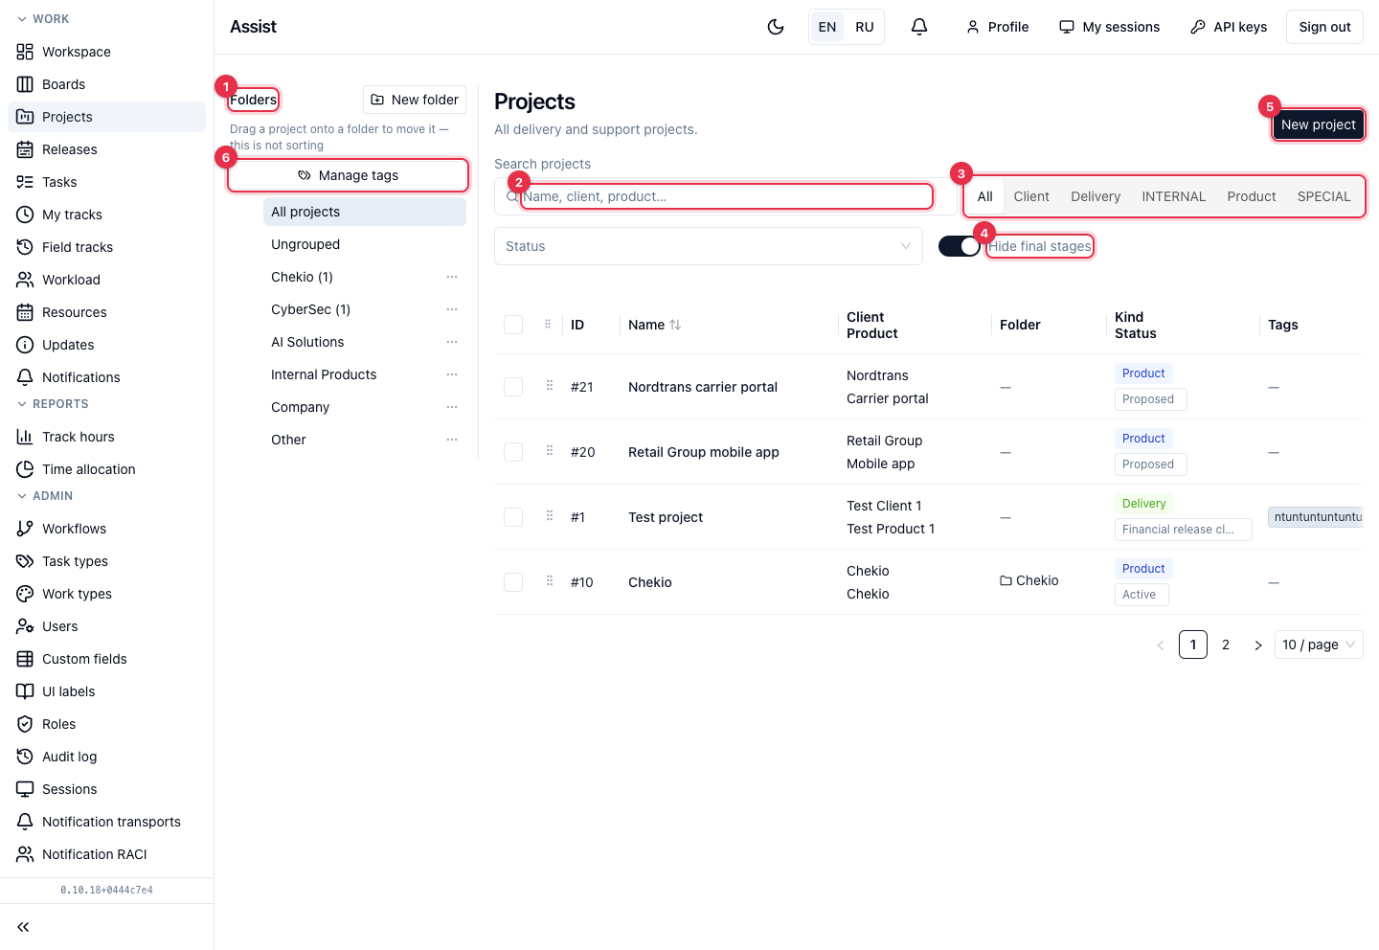The image size is (1379, 950).
Task: Open Manage tags
Action: (348, 175)
